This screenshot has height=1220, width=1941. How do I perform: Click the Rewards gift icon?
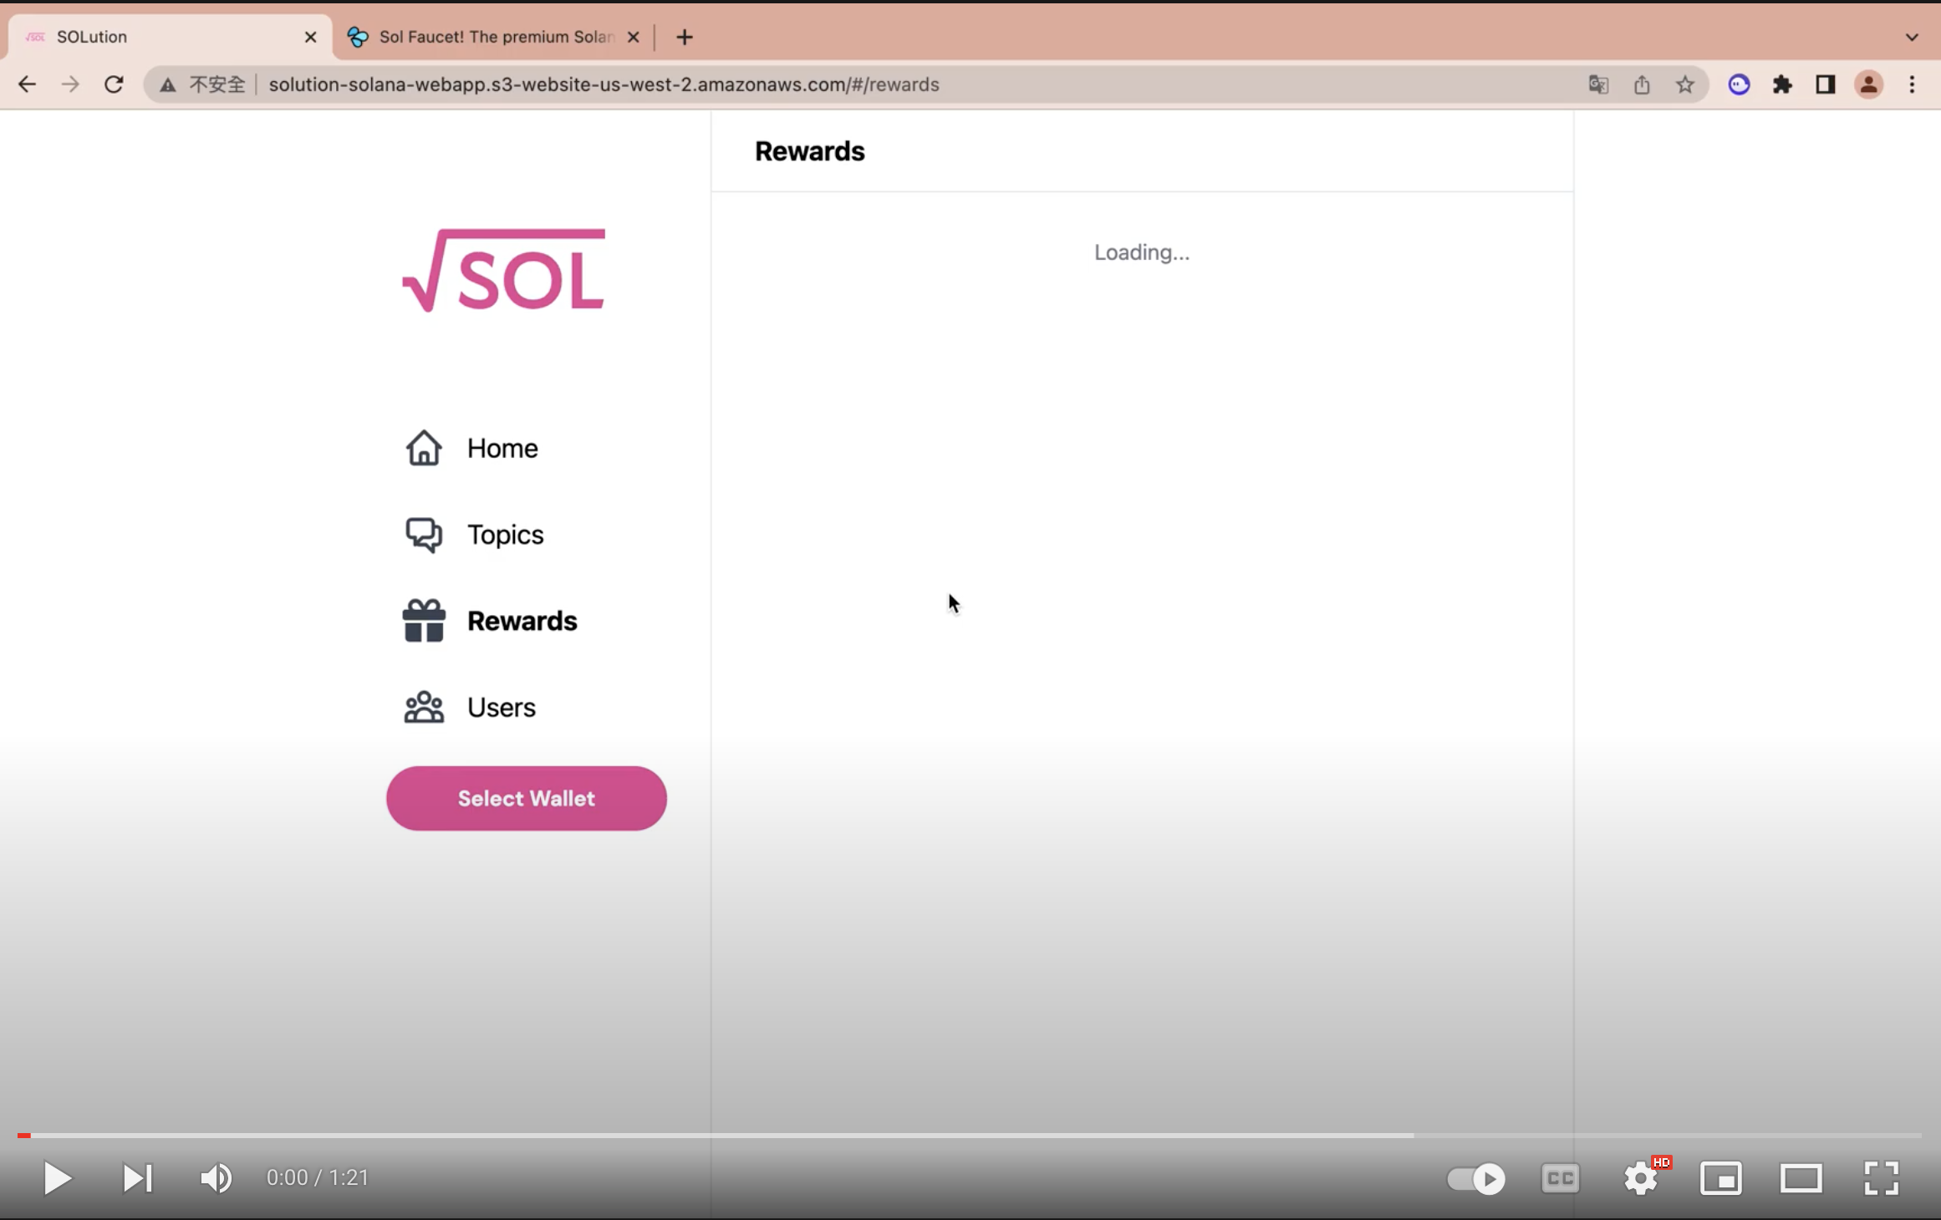tap(424, 621)
